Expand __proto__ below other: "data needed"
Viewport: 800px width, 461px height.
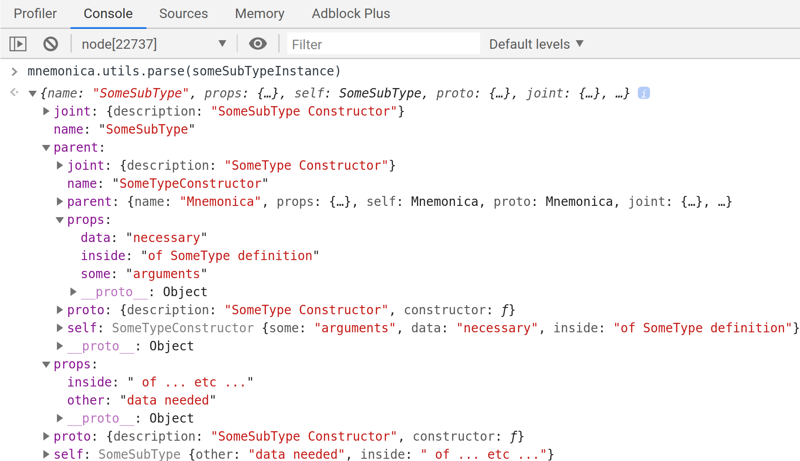coord(60,418)
